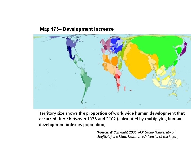Click the line 'Sheffield) and Mark Newman (University of Michigan)'
This screenshot has height=143, width=191.
pos(138,136)
